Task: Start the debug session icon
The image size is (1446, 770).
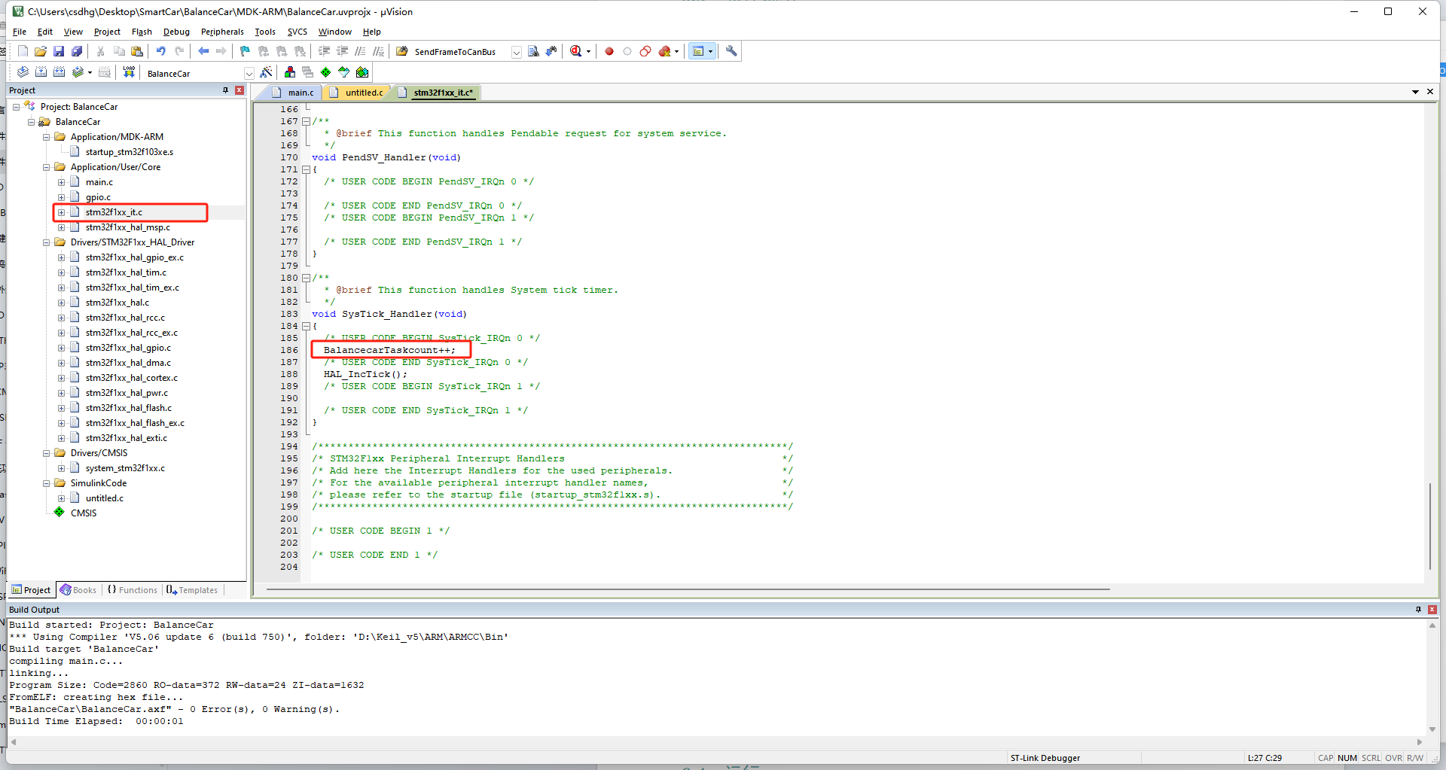Action: (x=576, y=51)
